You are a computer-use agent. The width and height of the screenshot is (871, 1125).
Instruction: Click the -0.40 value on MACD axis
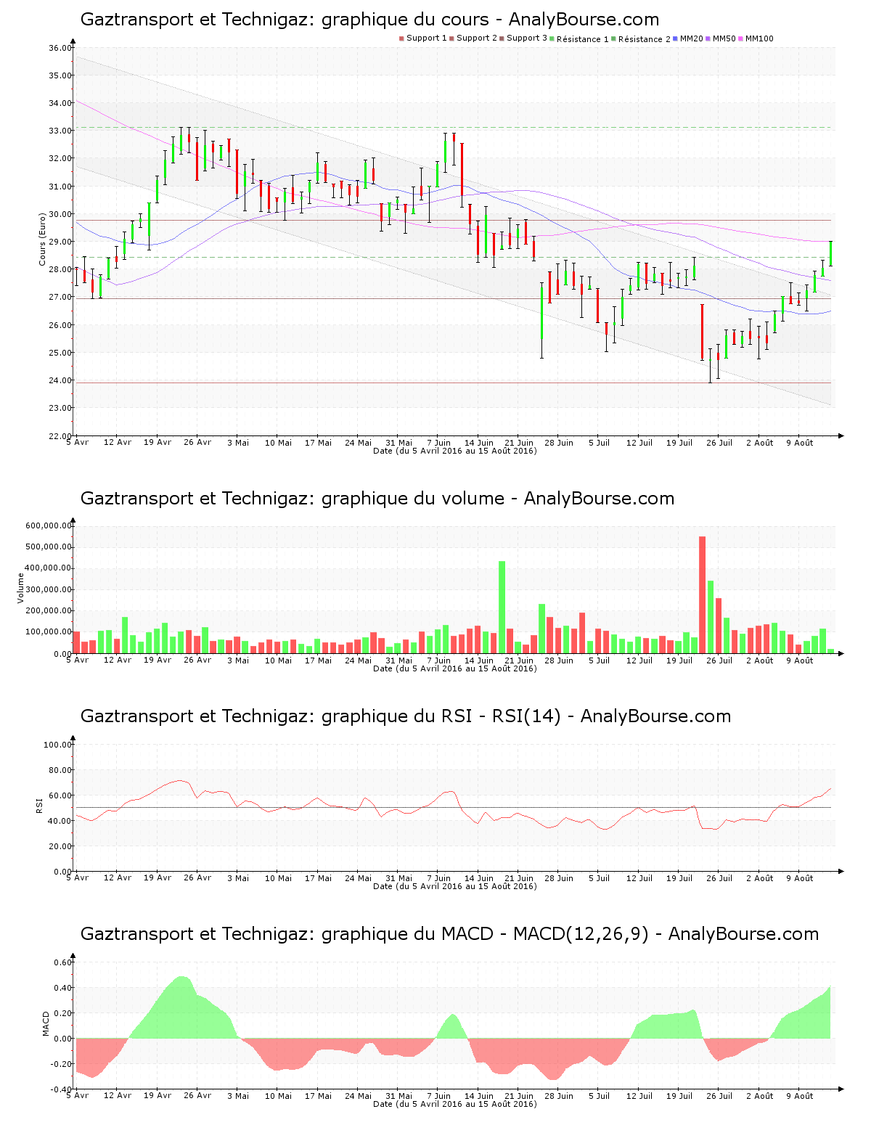pos(62,1089)
